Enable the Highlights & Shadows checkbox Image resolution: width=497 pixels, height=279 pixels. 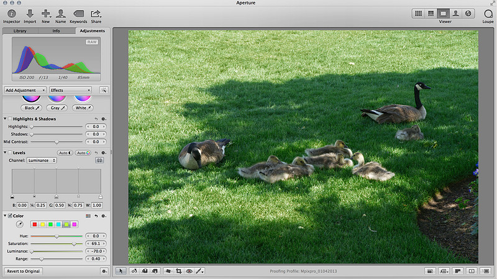click(9, 118)
